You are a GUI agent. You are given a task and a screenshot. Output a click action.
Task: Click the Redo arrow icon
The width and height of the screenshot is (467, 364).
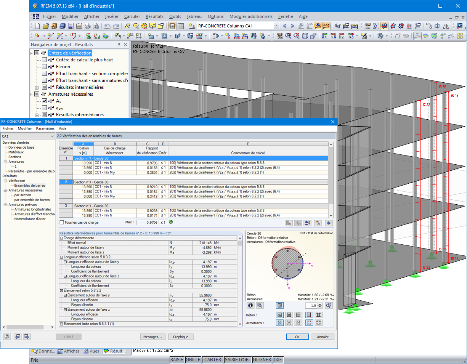116,26
